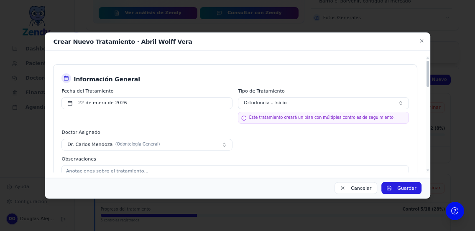The height and width of the screenshot is (231, 475).
Task: Click the purple multi-control plan notice text
Action: click(322, 118)
